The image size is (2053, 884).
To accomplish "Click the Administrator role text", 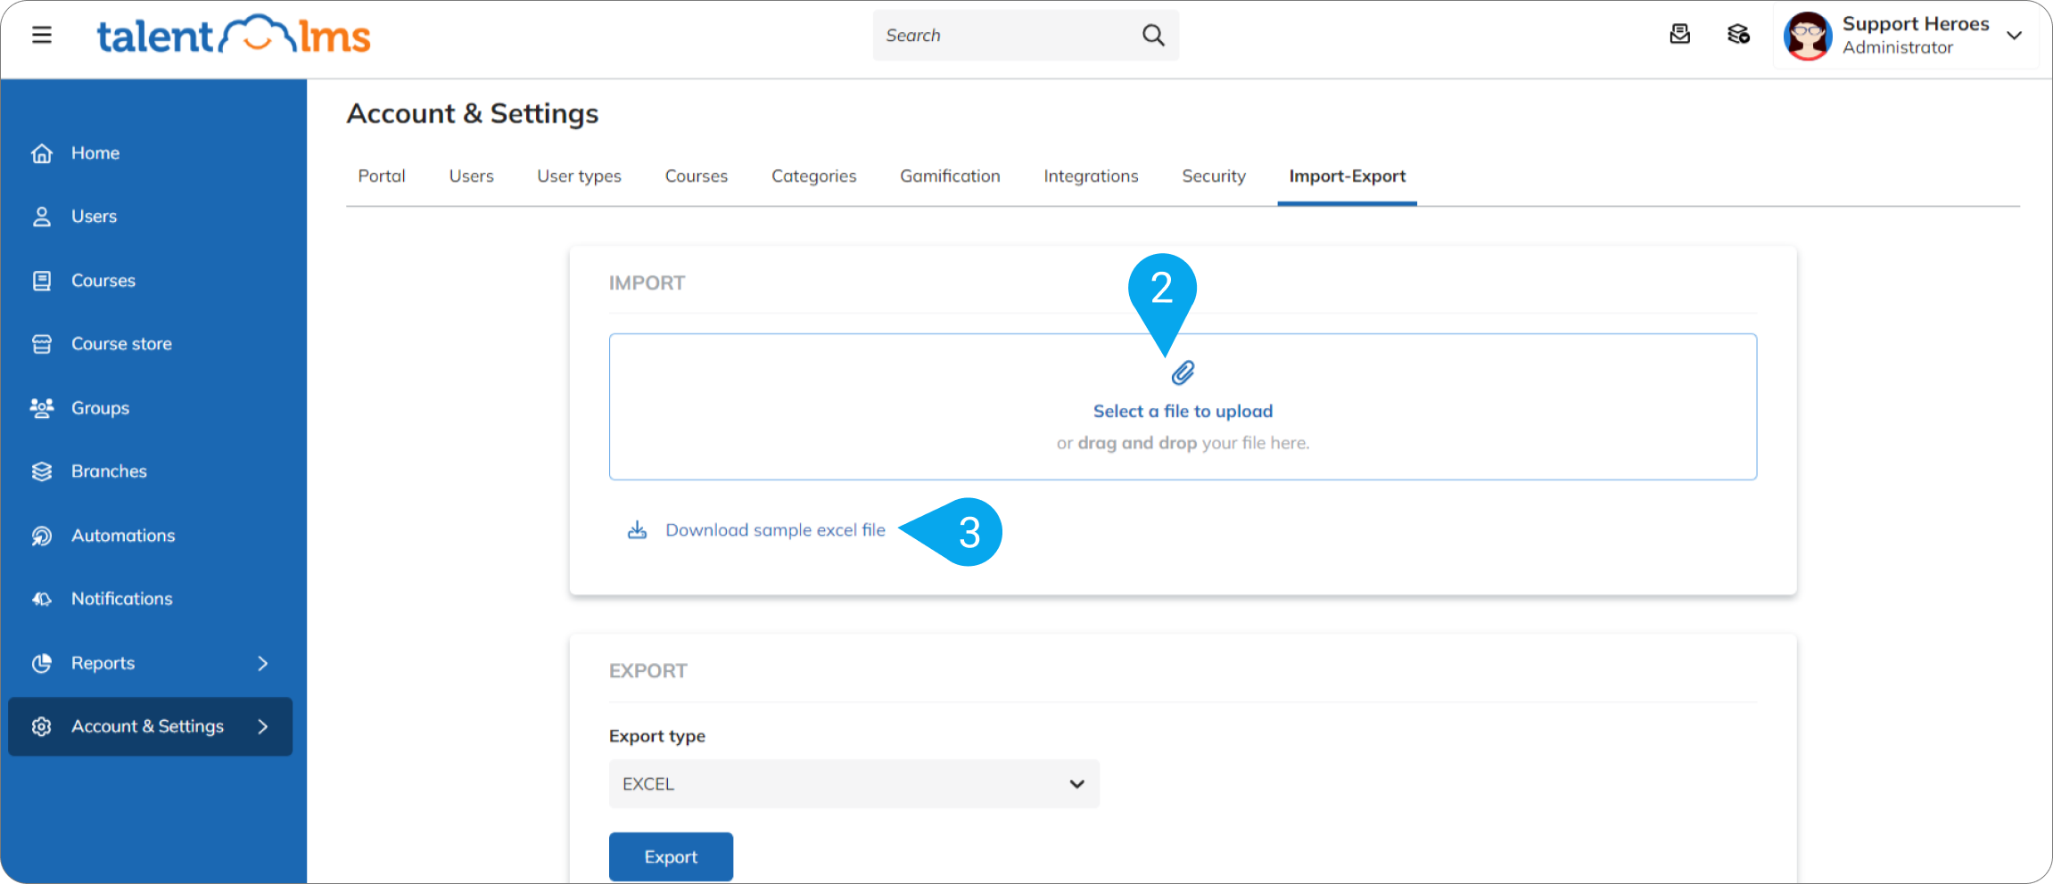I will pyautogui.click(x=1898, y=48).
